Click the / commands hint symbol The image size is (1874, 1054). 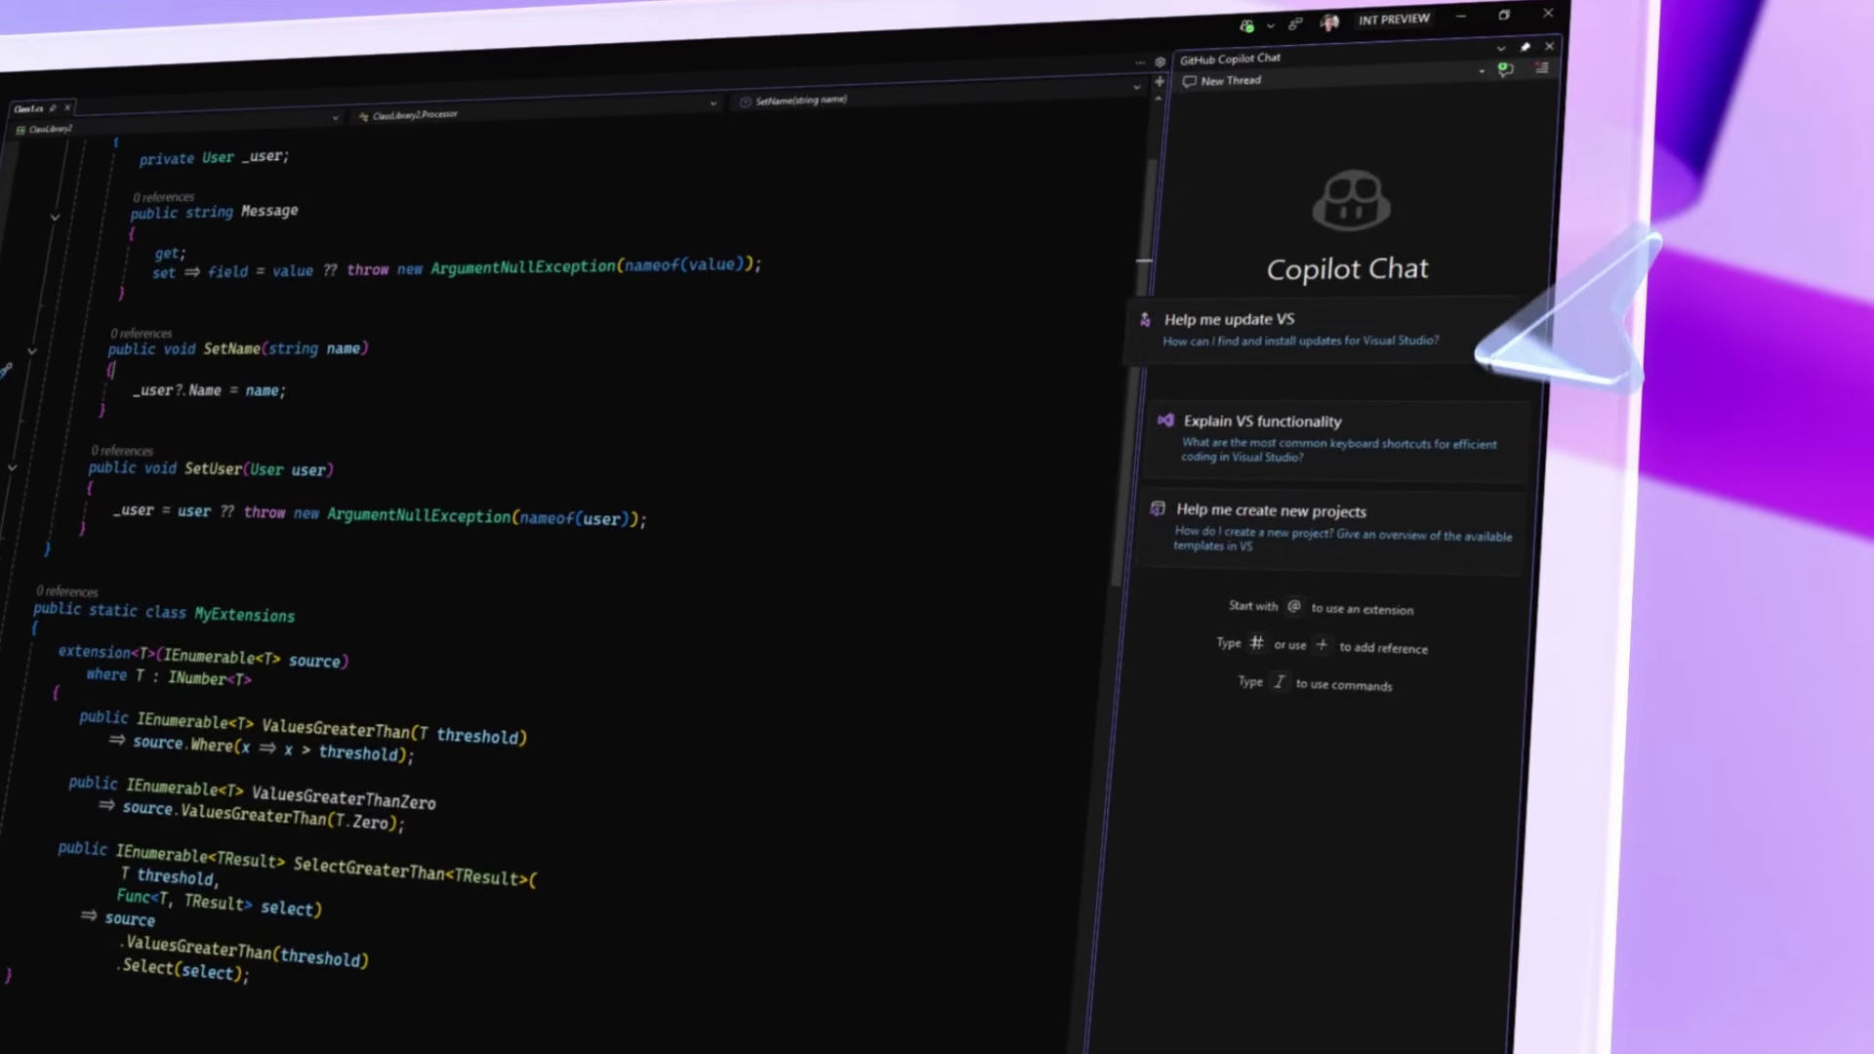(1279, 682)
